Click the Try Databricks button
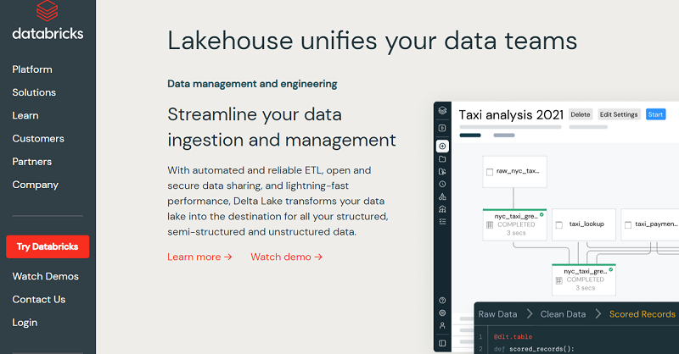 tap(48, 246)
